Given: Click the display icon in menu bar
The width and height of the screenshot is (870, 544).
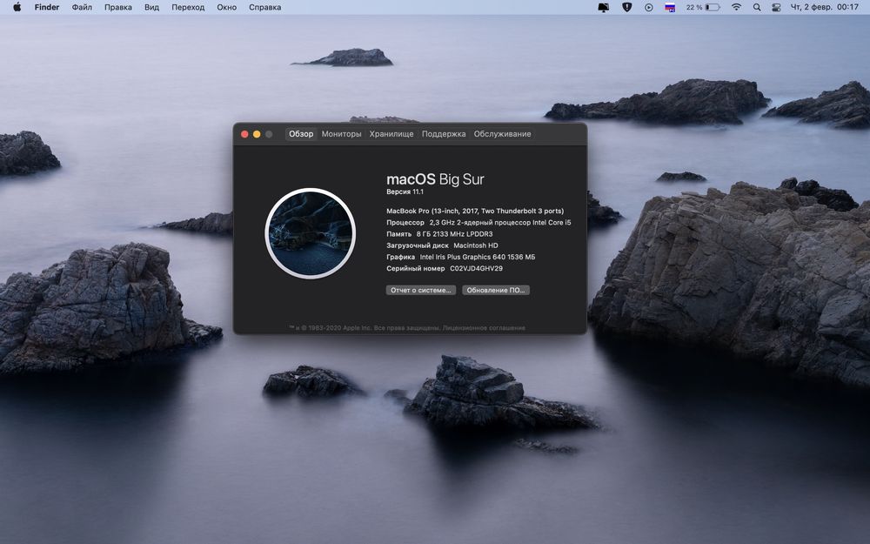Looking at the screenshot, I should coord(604,7).
